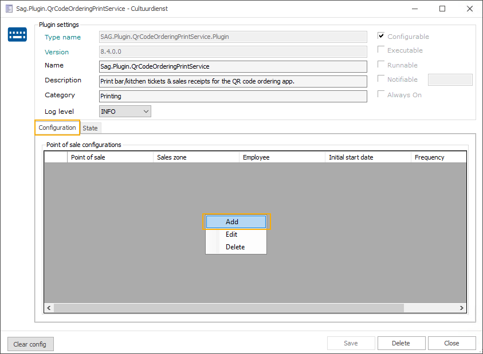Click the Clear config button
Image resolution: width=483 pixels, height=354 pixels.
tap(30, 344)
